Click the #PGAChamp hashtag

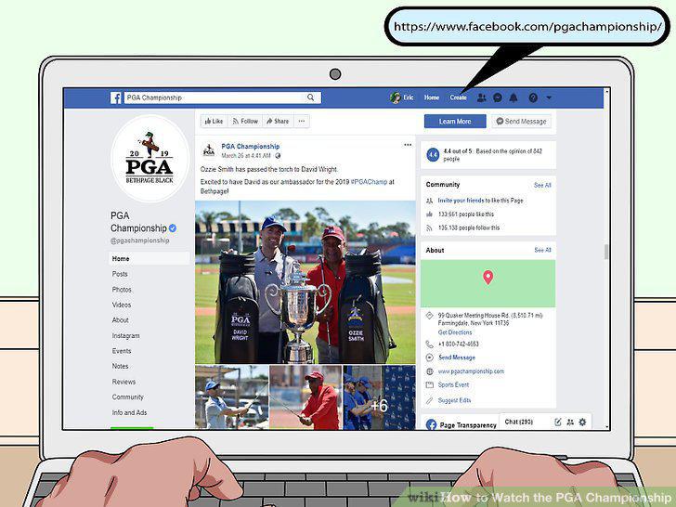pyautogui.click(x=369, y=182)
